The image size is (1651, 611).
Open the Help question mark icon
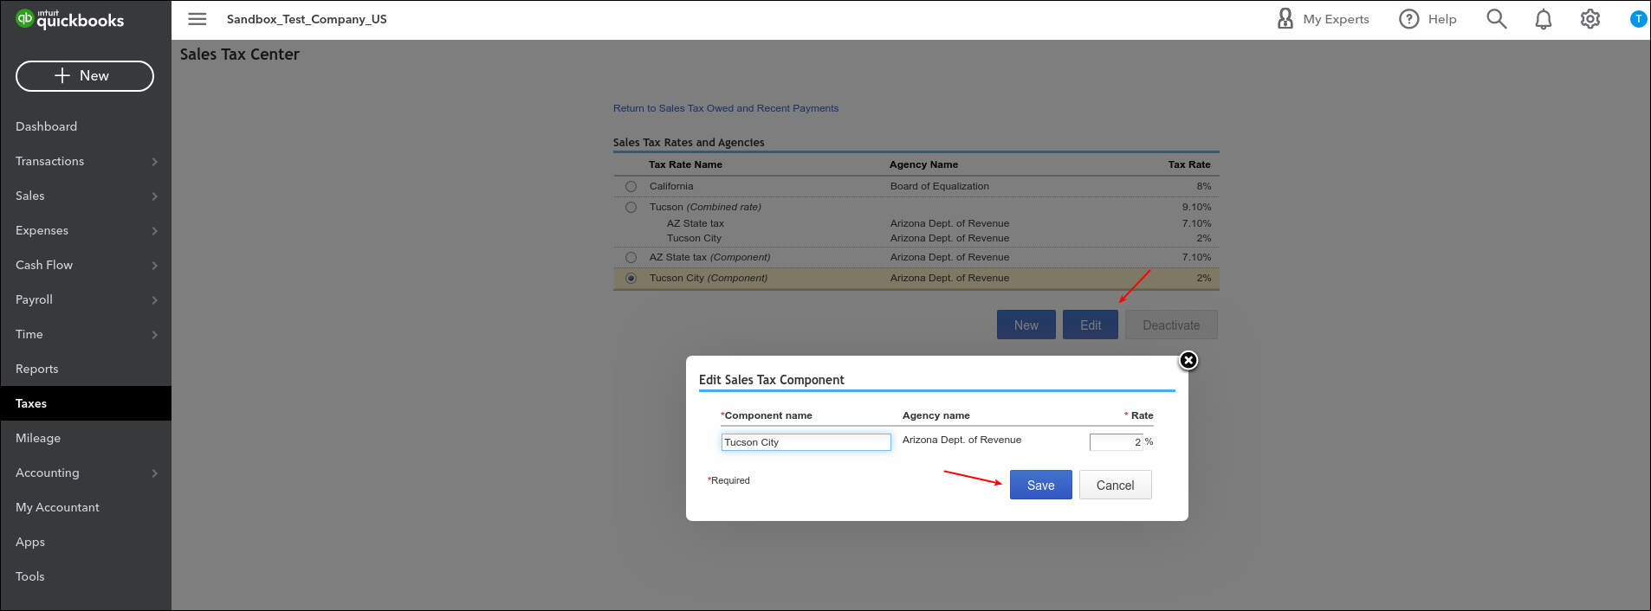(1409, 19)
